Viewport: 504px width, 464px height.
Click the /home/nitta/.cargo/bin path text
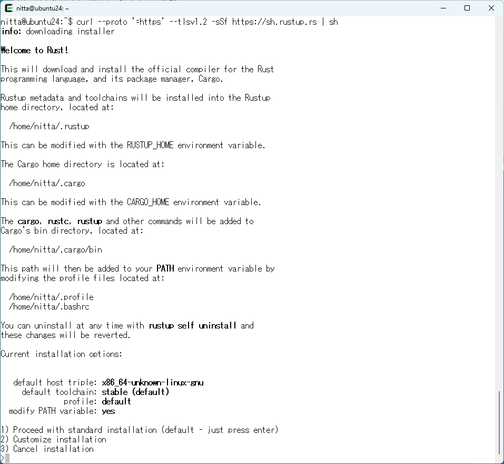point(55,249)
